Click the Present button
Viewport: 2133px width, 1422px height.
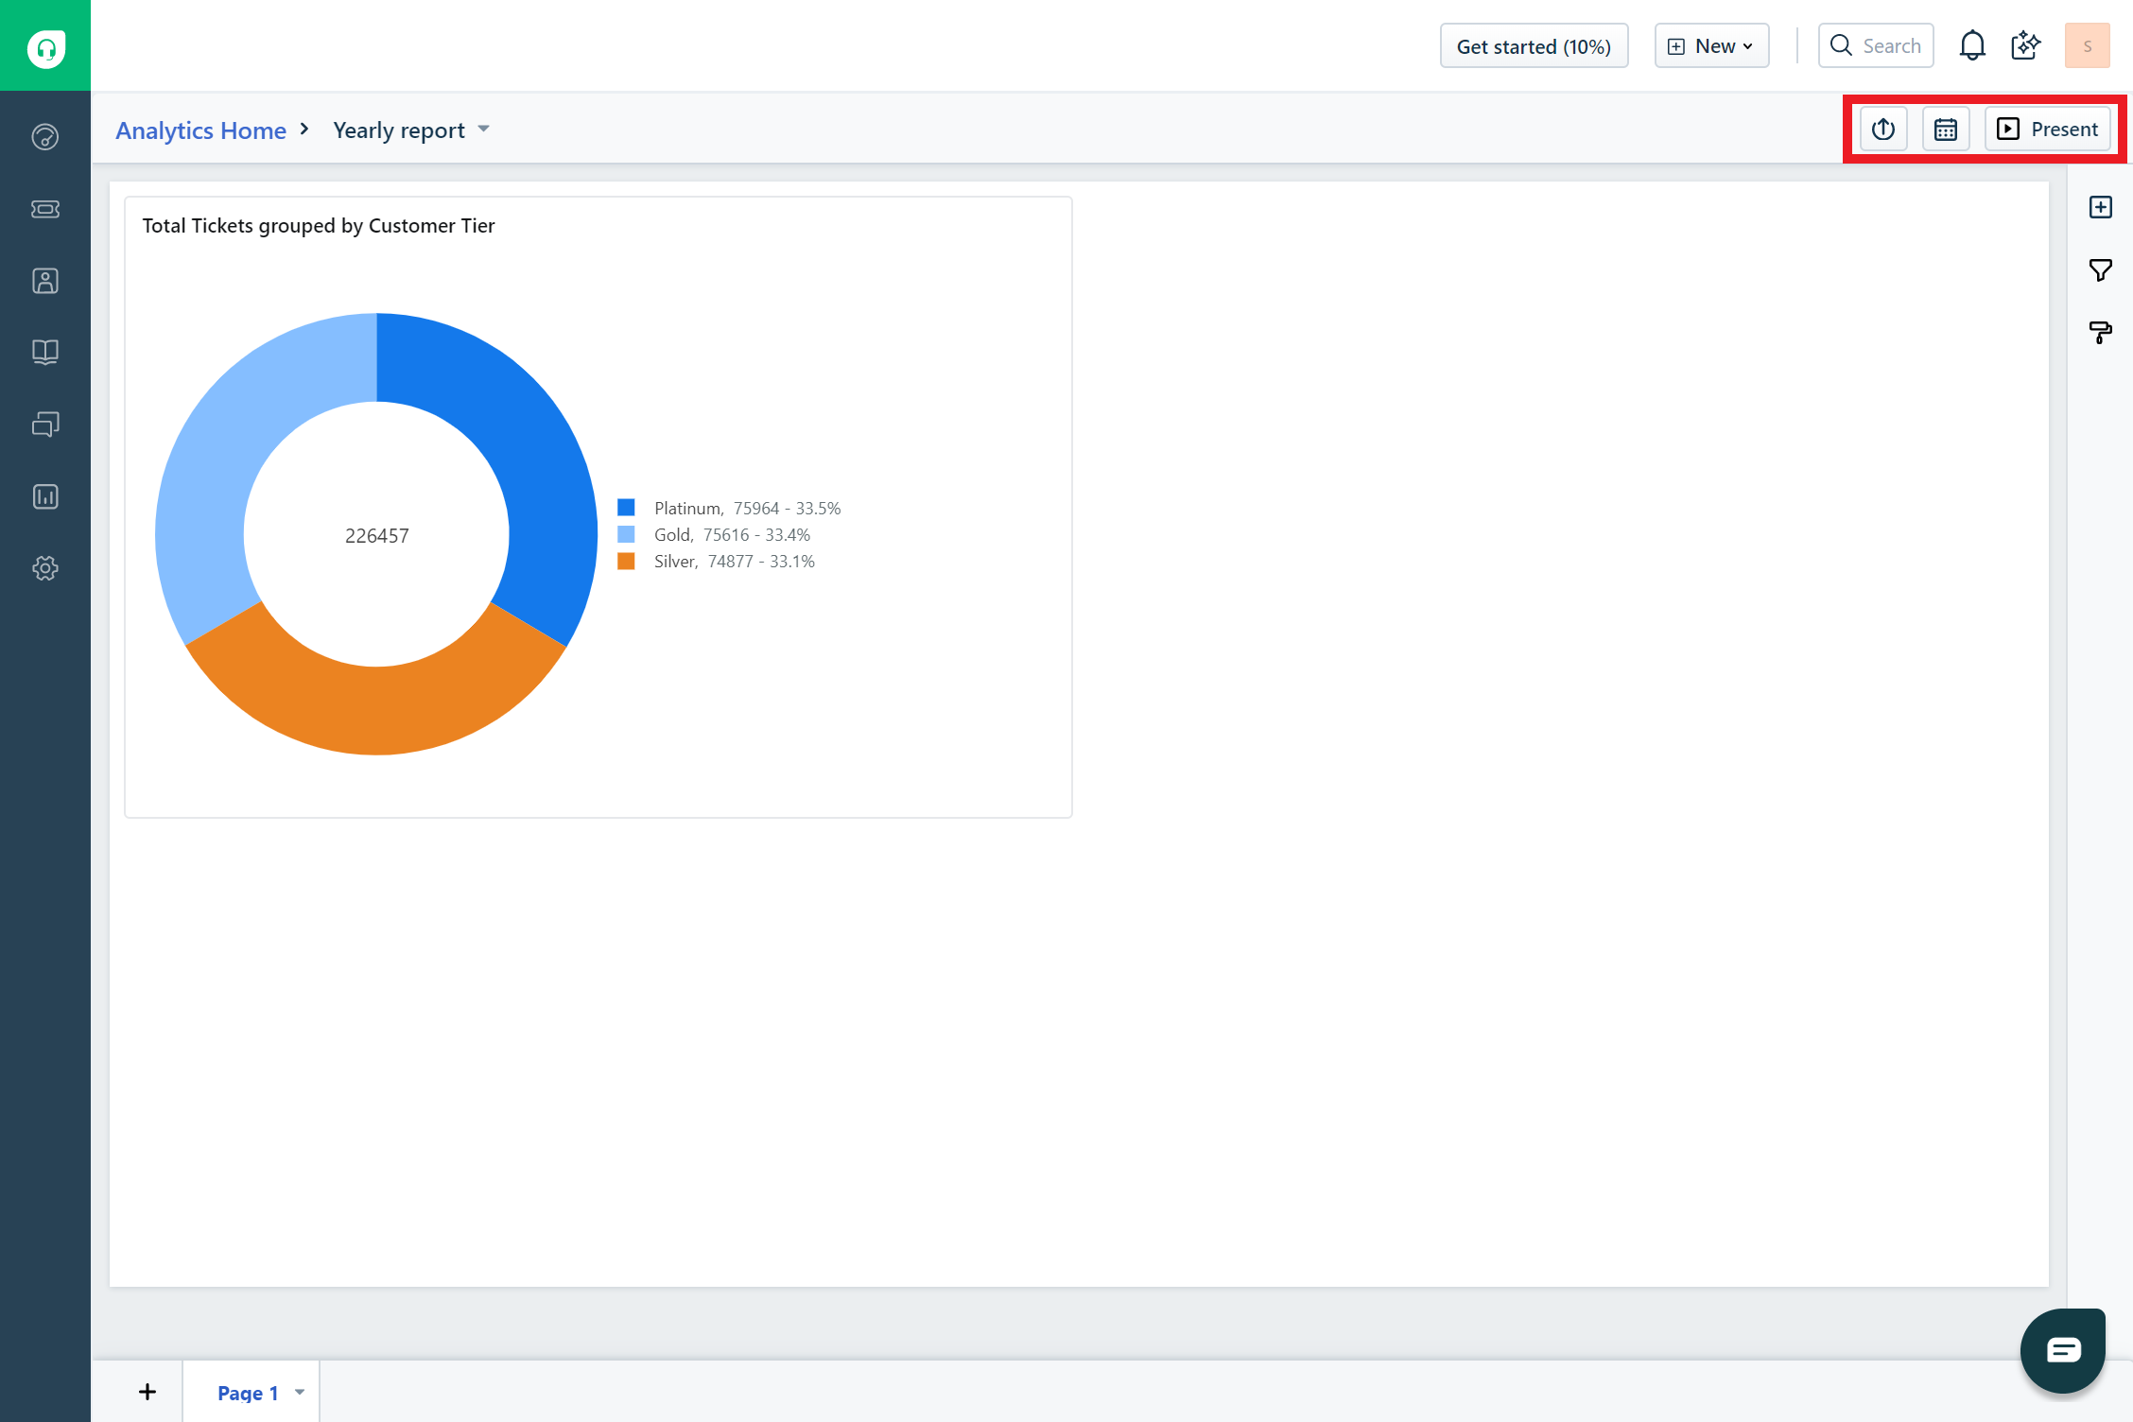click(2047, 130)
